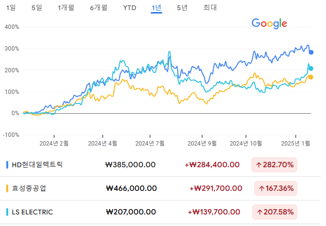Open the 효성중공업 stock row

click(x=160, y=188)
